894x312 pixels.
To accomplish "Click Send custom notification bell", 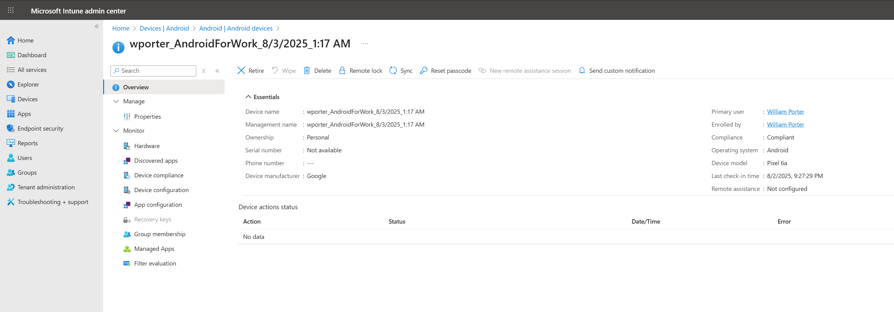I will 617,70.
